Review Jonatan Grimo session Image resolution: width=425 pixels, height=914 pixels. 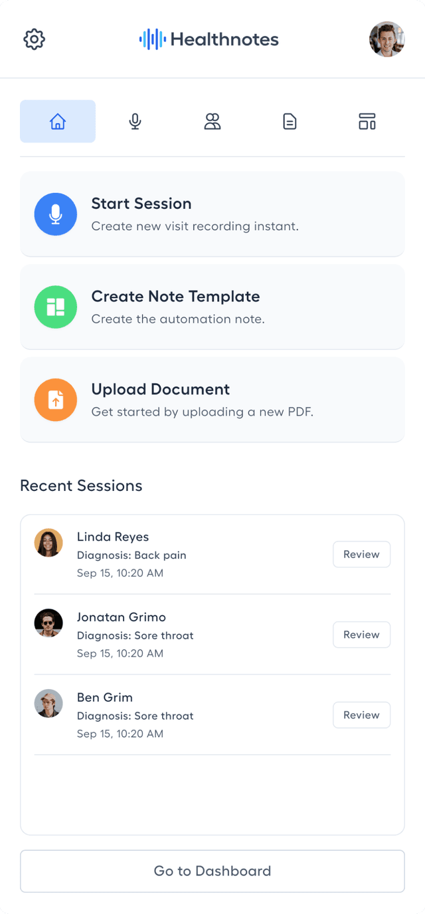pyautogui.click(x=361, y=635)
